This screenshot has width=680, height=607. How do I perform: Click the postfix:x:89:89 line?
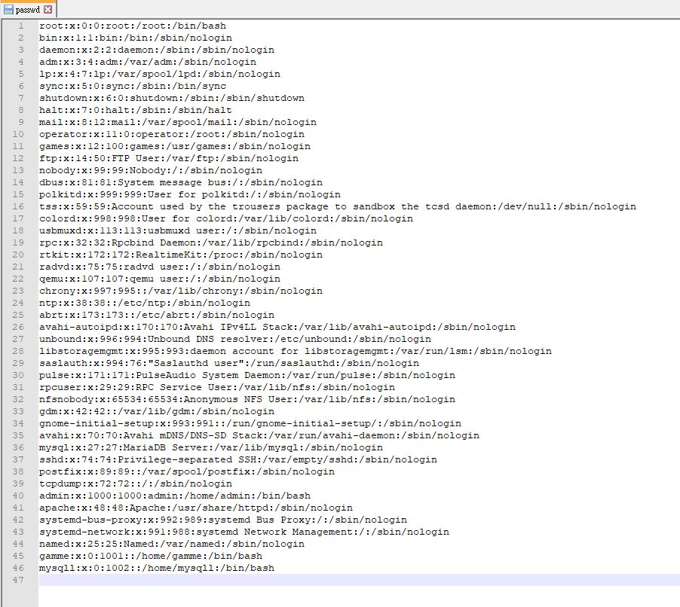click(187, 472)
